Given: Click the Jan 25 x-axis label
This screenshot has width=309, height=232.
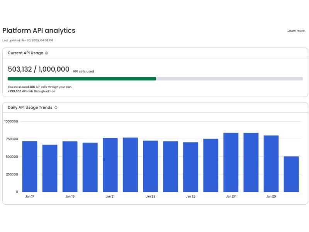Looking at the screenshot, I should [190, 196].
